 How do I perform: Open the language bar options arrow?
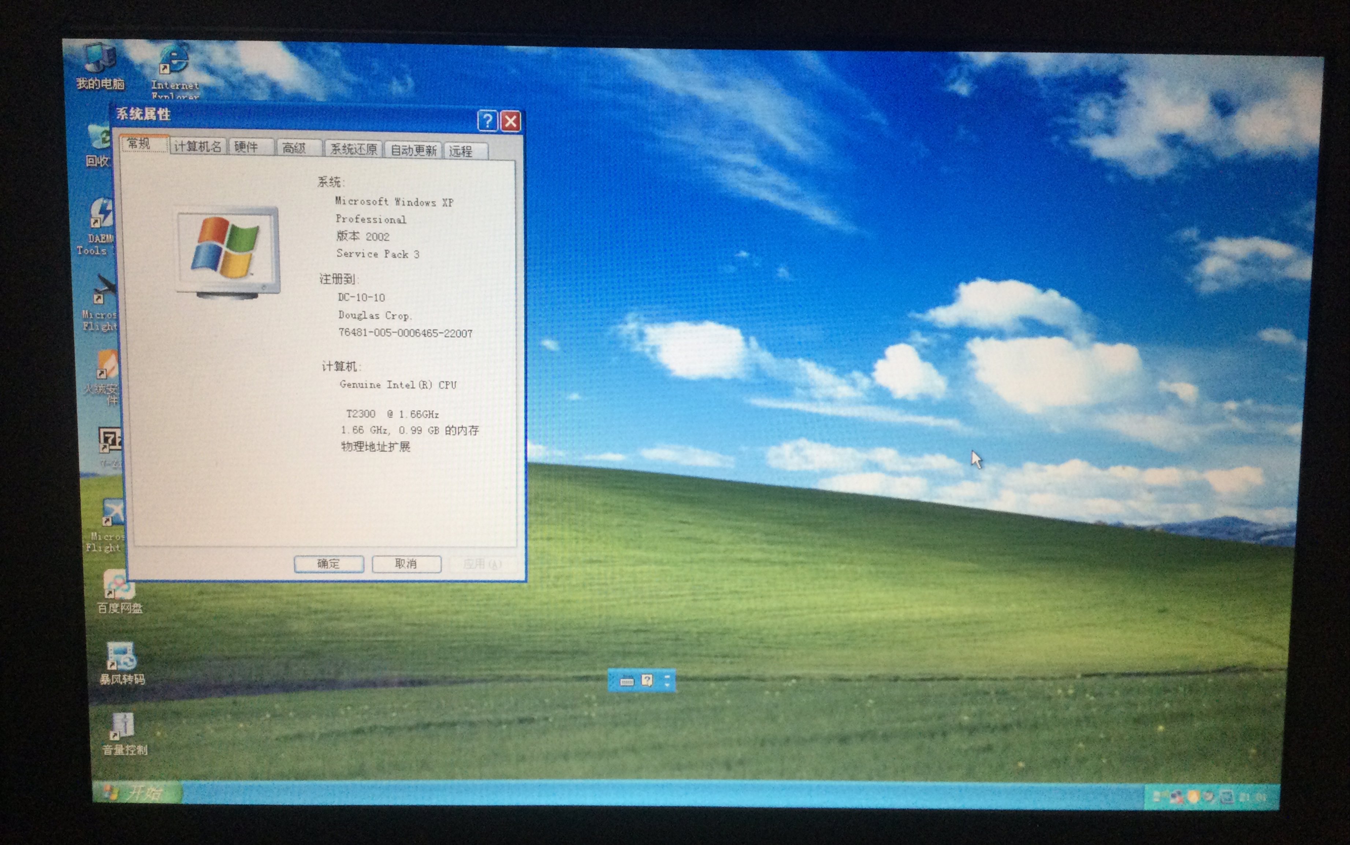pos(667,686)
